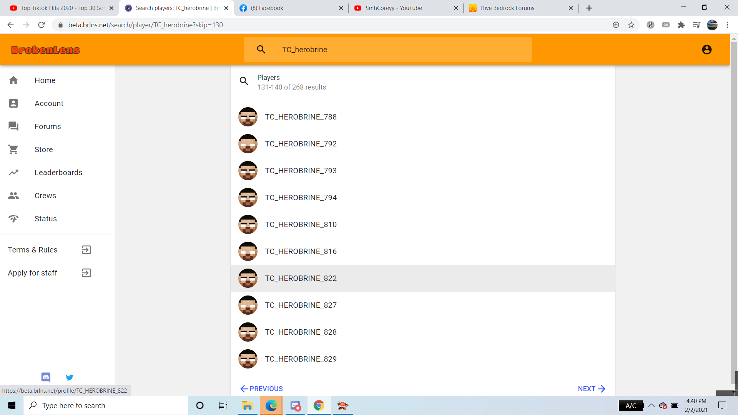
Task: Bookmark this page with the star icon
Action: tap(631, 25)
